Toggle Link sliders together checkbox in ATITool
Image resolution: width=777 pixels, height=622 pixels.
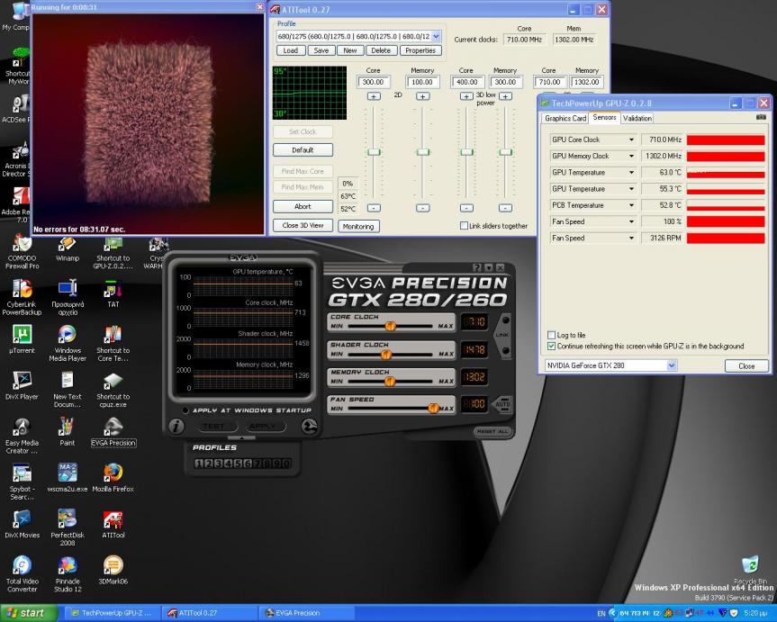click(464, 226)
